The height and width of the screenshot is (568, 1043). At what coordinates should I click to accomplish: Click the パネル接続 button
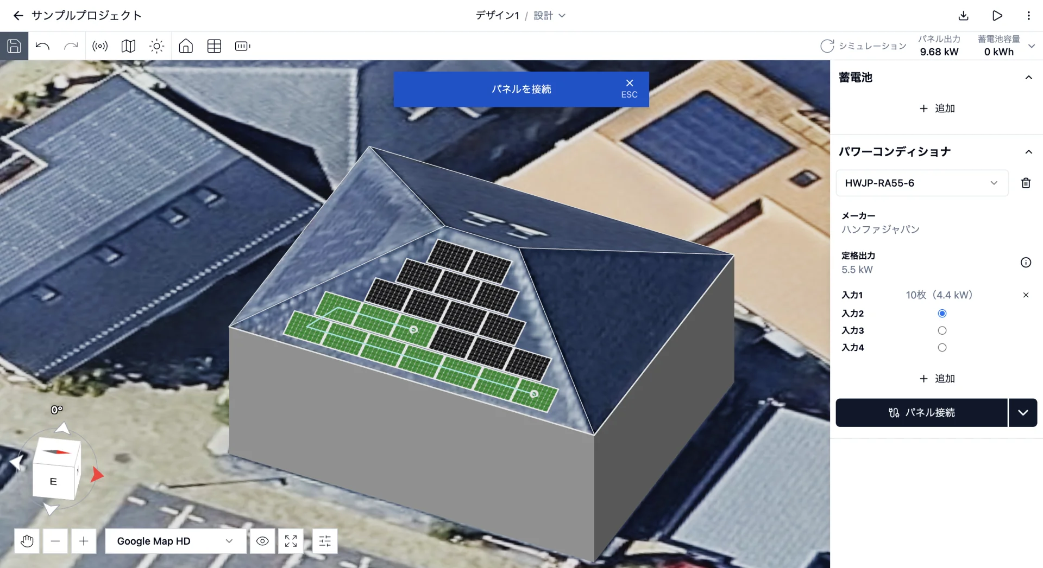(921, 413)
